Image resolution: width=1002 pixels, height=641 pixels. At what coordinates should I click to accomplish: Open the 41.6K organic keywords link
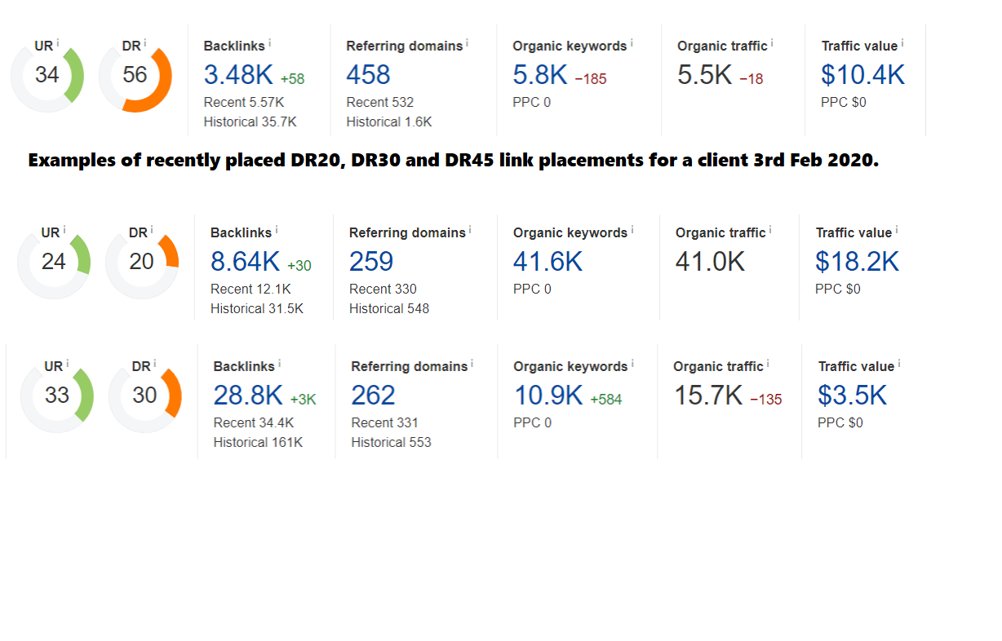click(548, 262)
